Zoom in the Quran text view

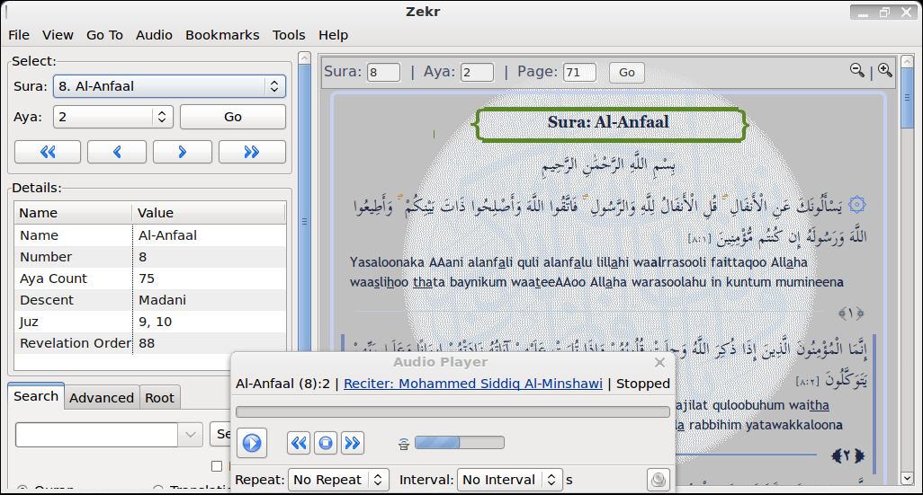click(x=884, y=71)
